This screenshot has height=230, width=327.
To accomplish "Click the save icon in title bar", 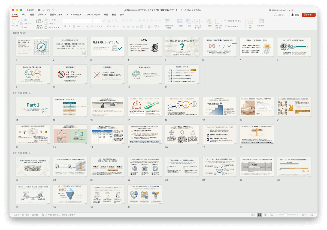I will point(48,10).
